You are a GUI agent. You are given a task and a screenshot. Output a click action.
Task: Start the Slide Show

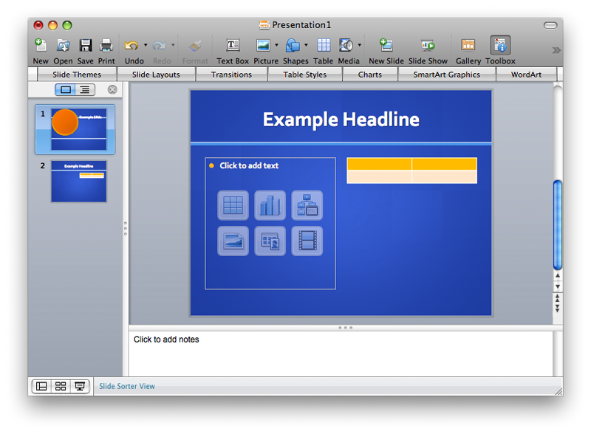(428, 46)
